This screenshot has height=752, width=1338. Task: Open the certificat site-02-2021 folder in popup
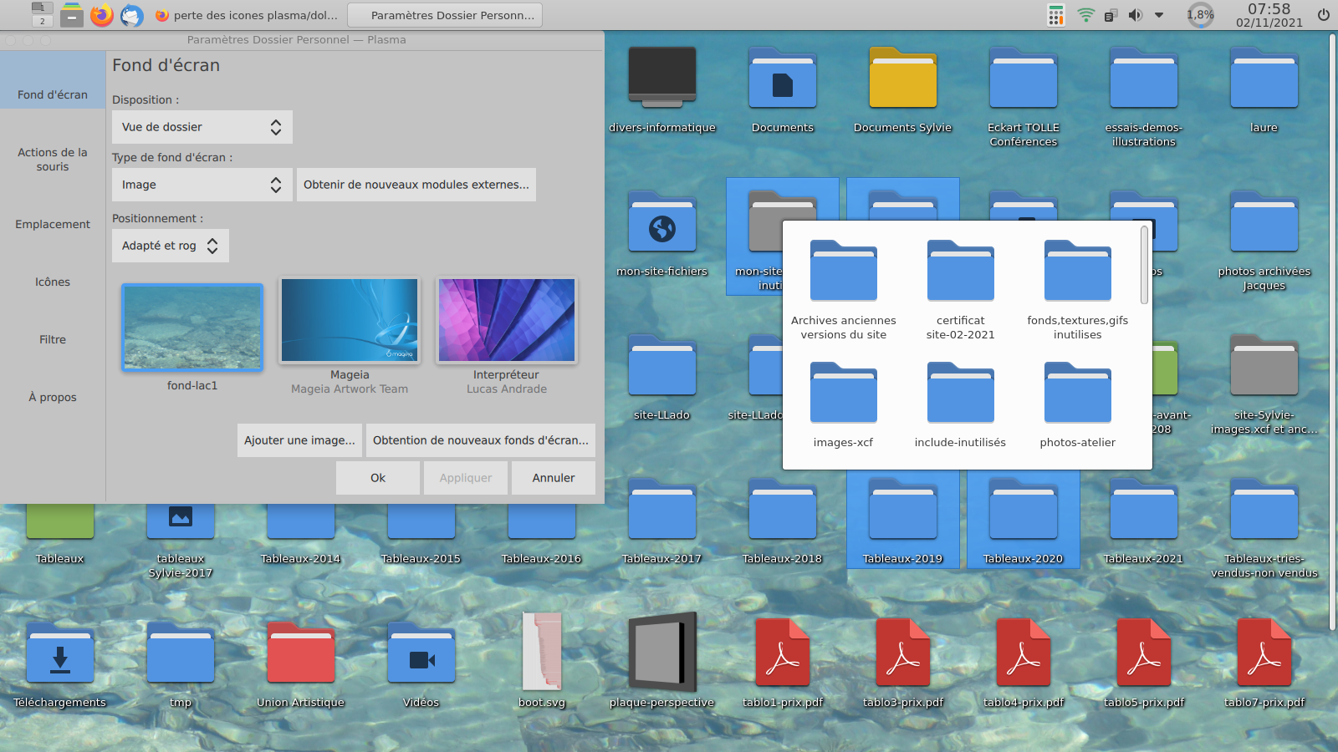(x=961, y=271)
